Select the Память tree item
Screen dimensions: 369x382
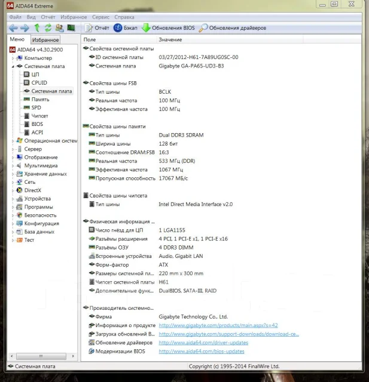40,100
